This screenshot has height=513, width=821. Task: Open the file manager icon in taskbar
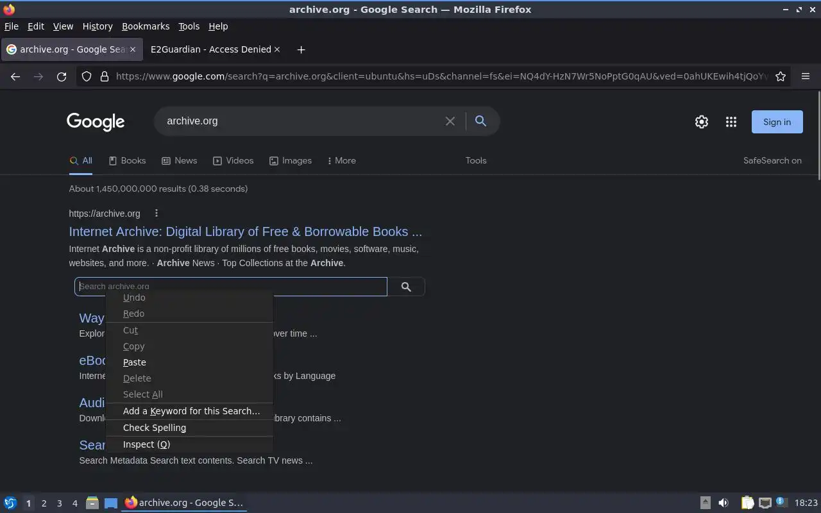pos(92,503)
